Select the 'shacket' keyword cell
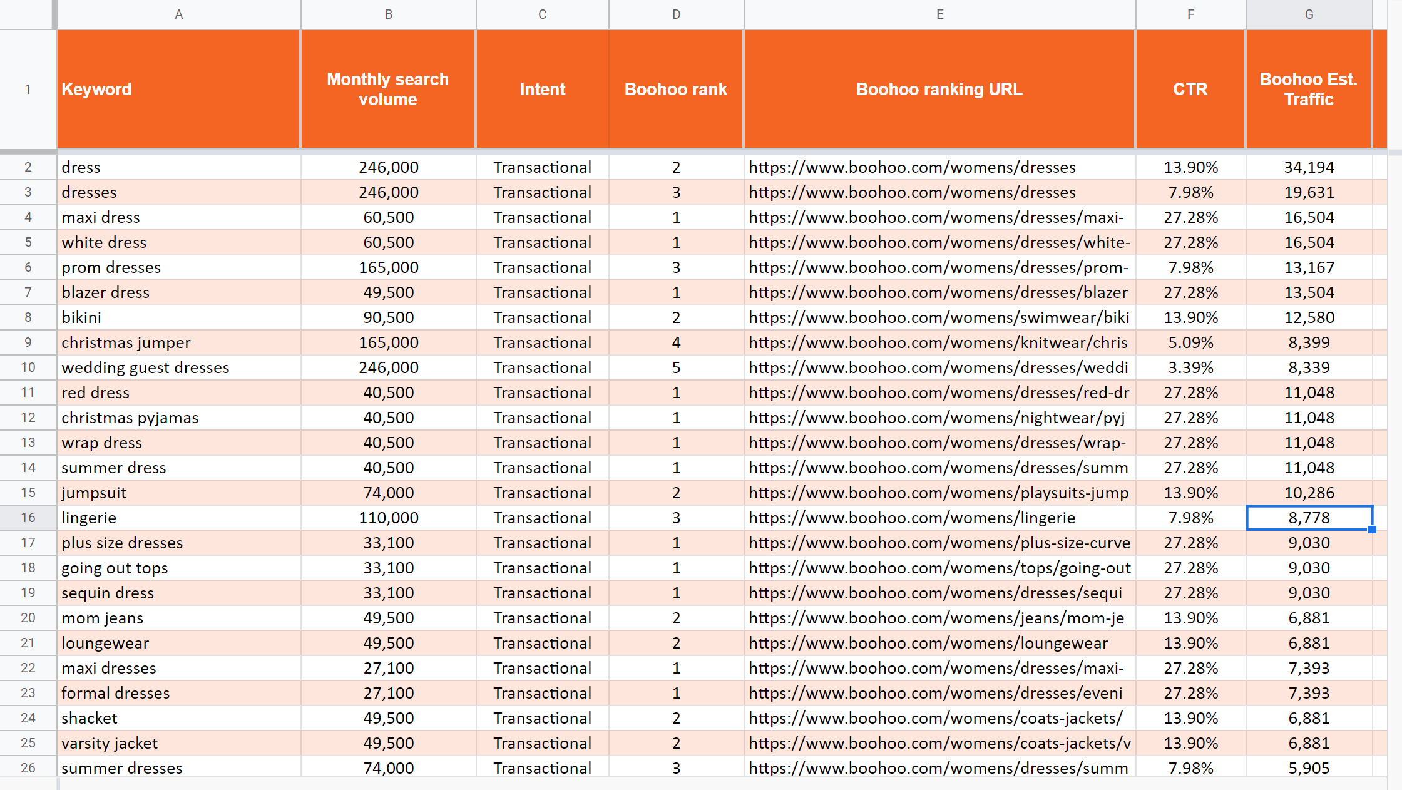The width and height of the screenshot is (1402, 790). pyautogui.click(x=178, y=718)
